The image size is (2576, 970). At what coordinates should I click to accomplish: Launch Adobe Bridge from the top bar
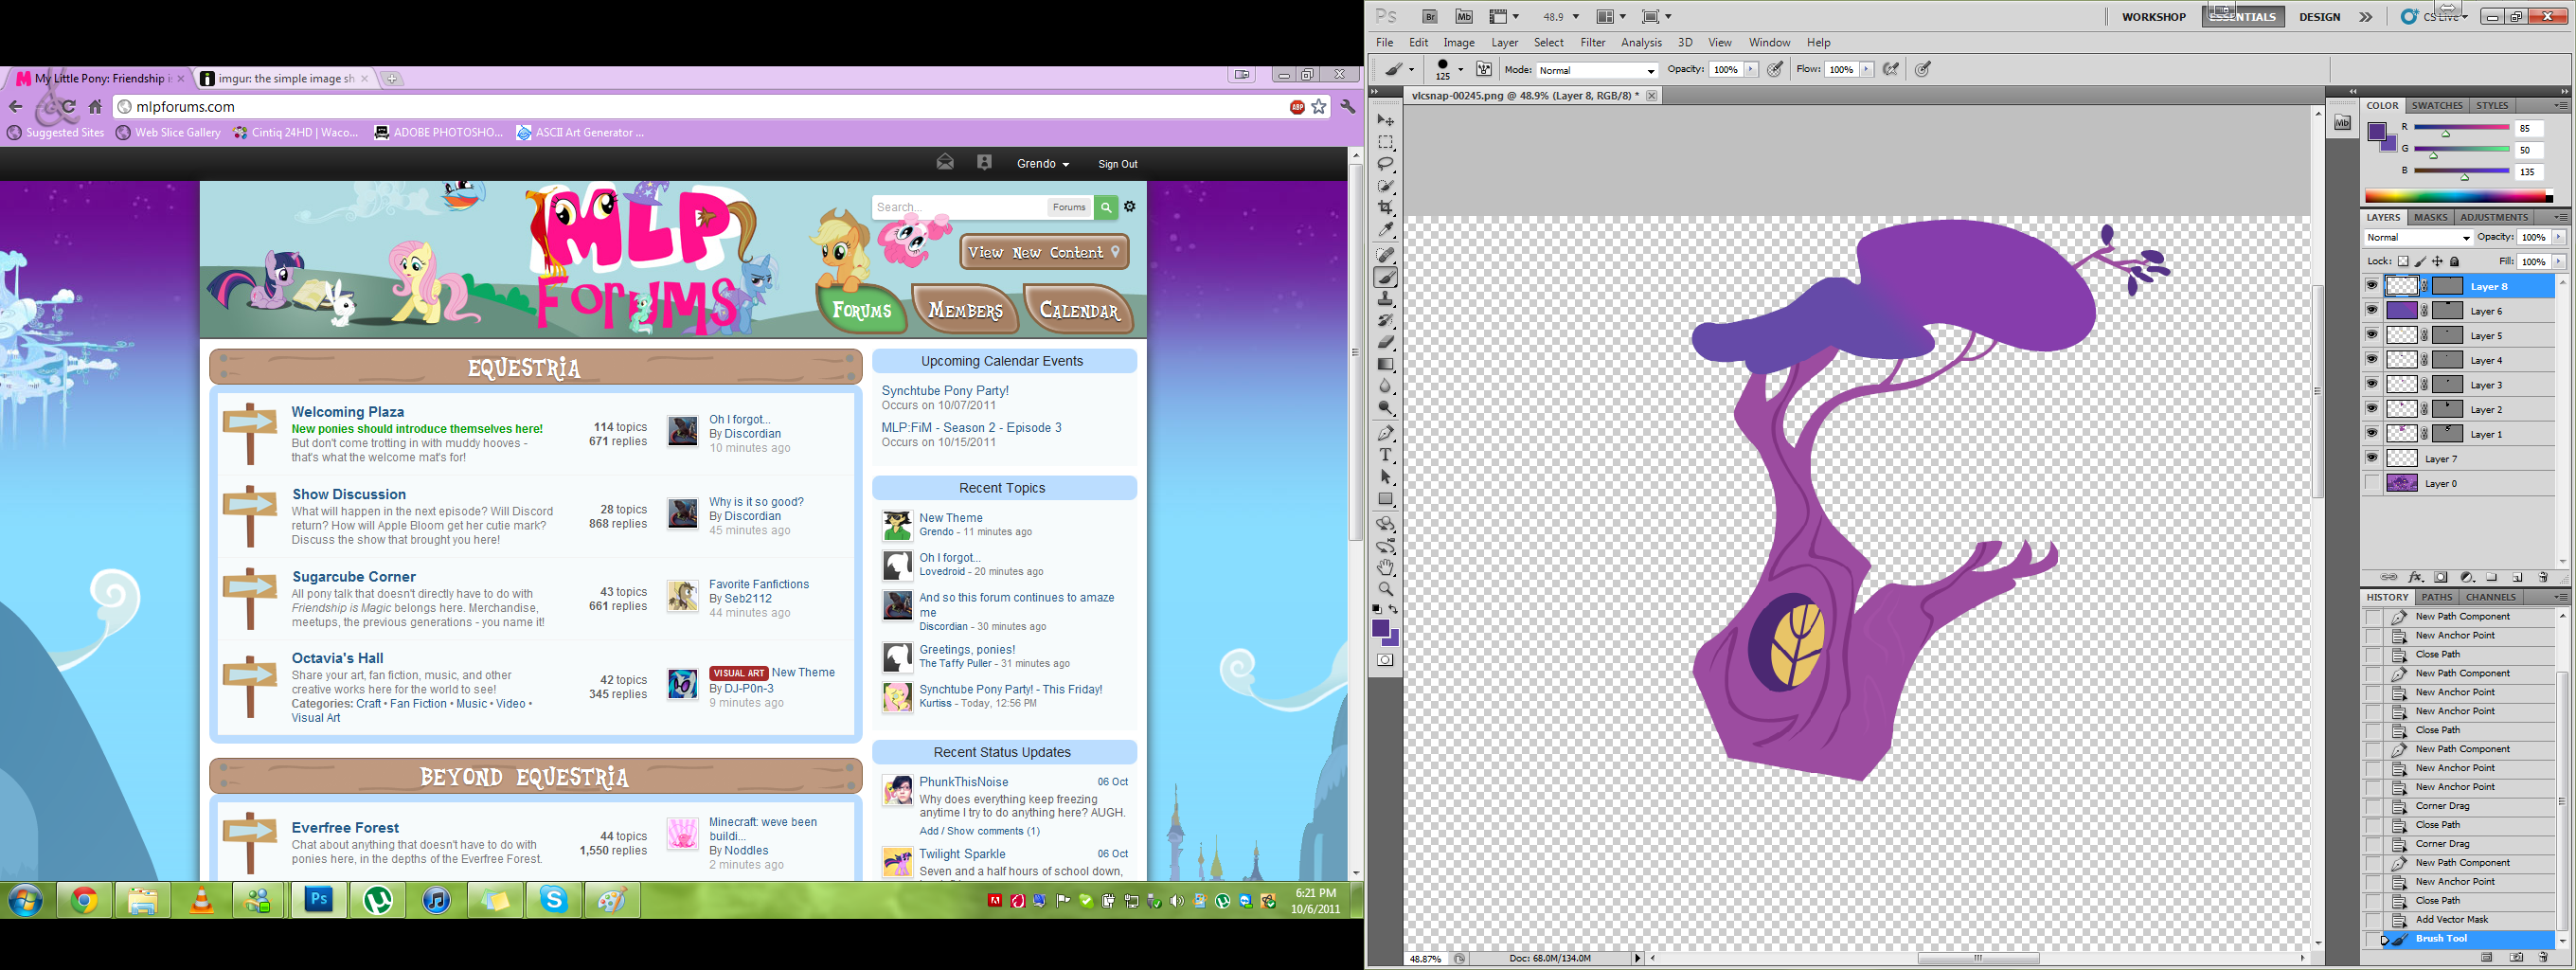pos(1430,17)
